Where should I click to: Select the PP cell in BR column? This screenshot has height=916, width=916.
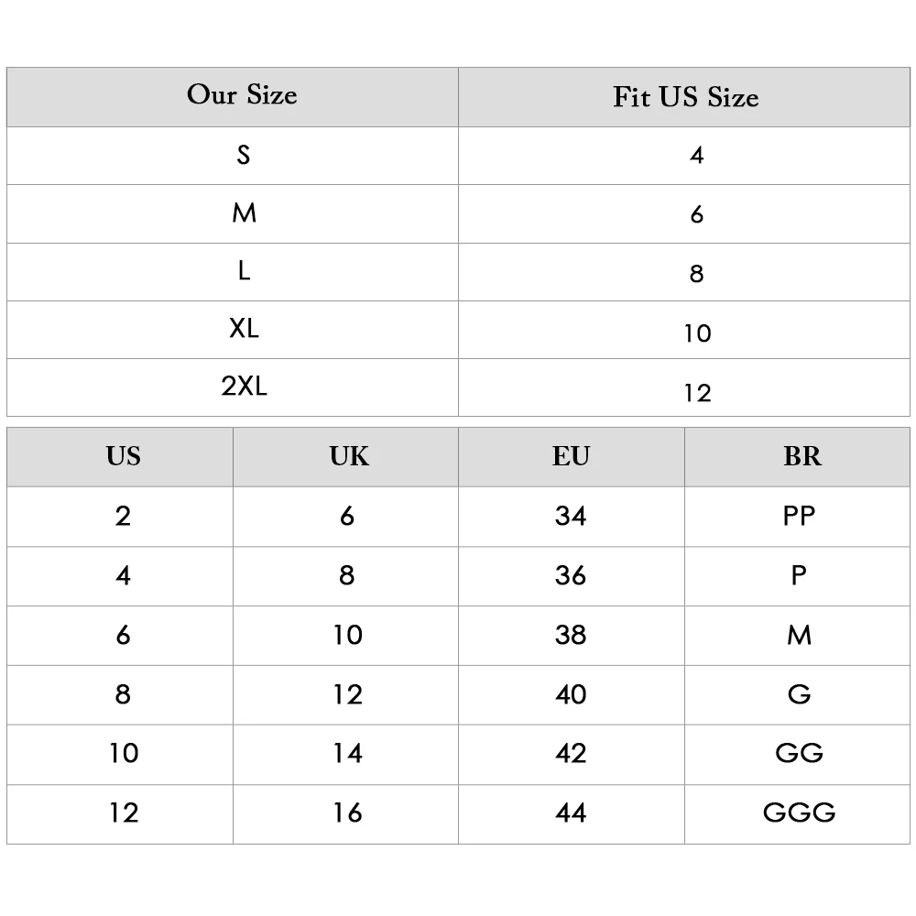798,517
